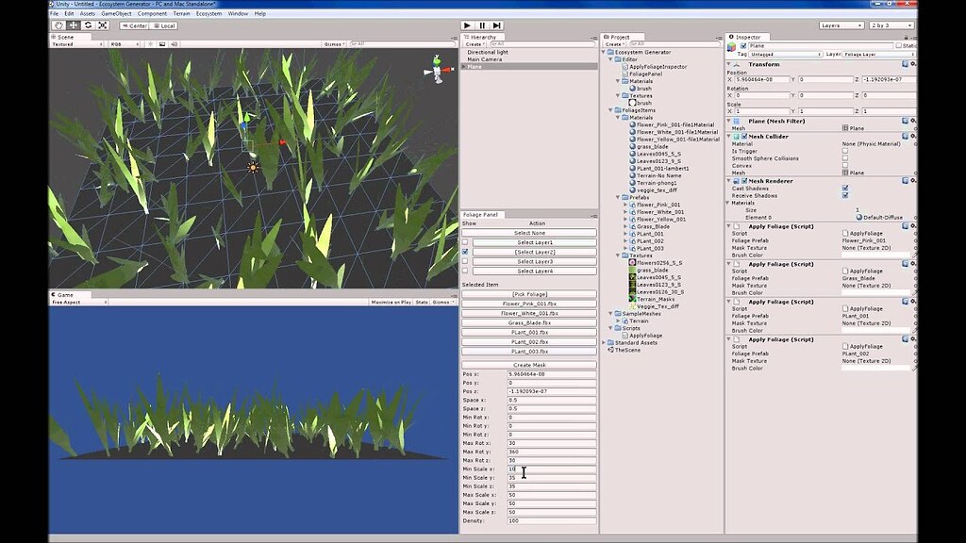Activate the Move tool
The image size is (966, 543).
pyautogui.click(x=74, y=25)
